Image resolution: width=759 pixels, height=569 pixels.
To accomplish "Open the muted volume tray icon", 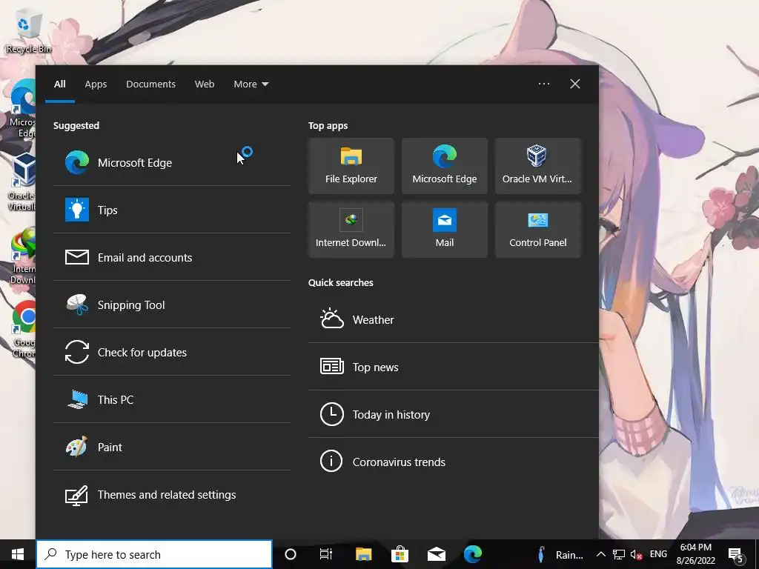I will point(636,554).
